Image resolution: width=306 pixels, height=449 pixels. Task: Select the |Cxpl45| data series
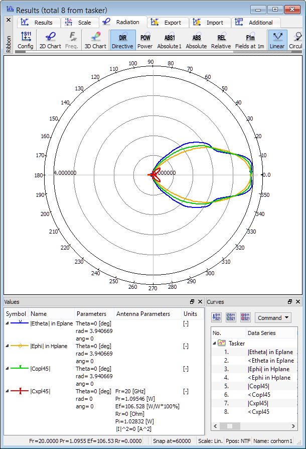point(258,403)
